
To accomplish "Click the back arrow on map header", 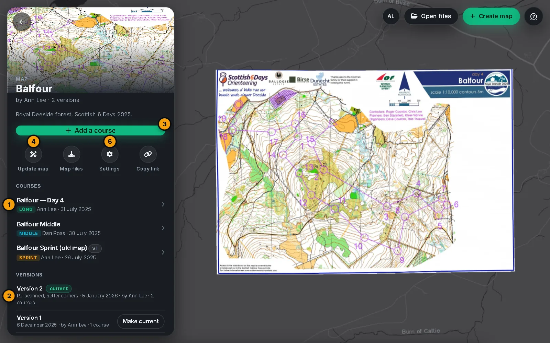I will (22, 22).
